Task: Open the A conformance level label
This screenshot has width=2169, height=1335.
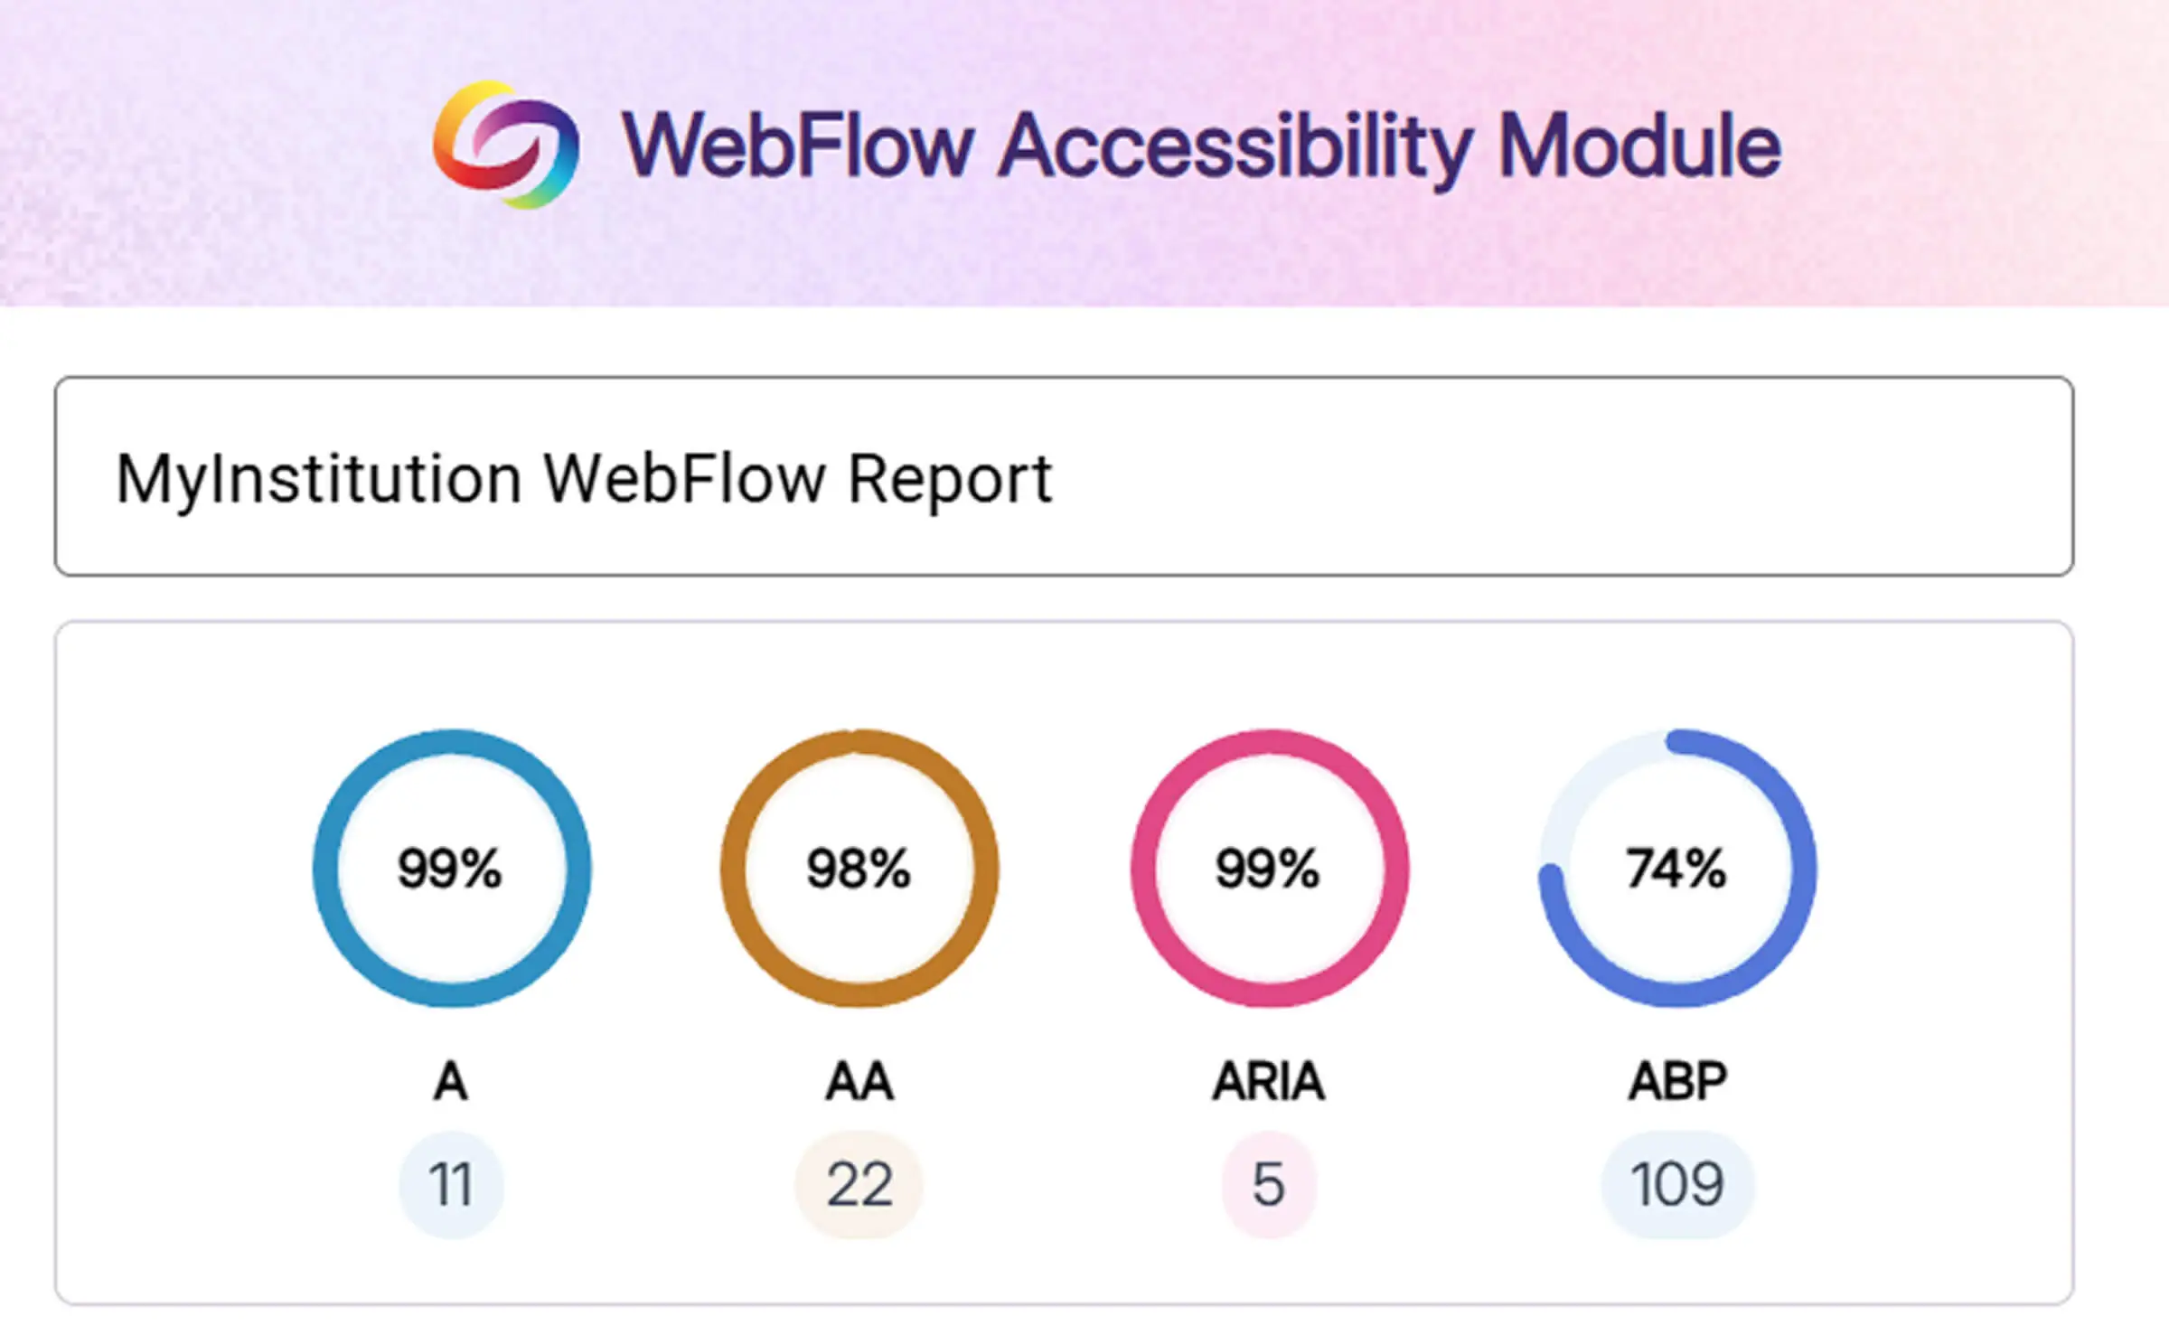Action: 451,1081
